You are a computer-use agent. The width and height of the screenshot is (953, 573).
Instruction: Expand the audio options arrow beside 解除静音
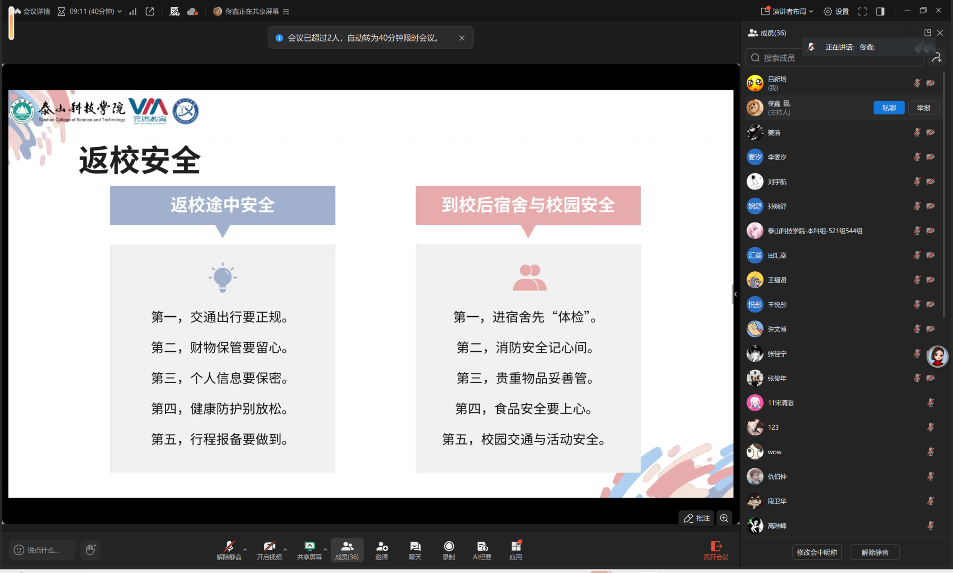pyautogui.click(x=245, y=549)
